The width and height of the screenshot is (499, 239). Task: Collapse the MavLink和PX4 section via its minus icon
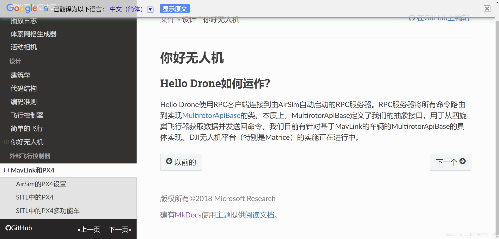point(6,170)
